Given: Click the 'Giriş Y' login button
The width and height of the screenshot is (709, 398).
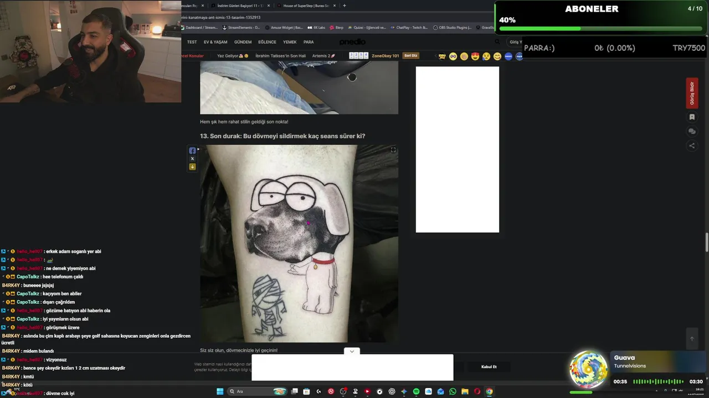Looking at the screenshot, I should pyautogui.click(x=516, y=42).
